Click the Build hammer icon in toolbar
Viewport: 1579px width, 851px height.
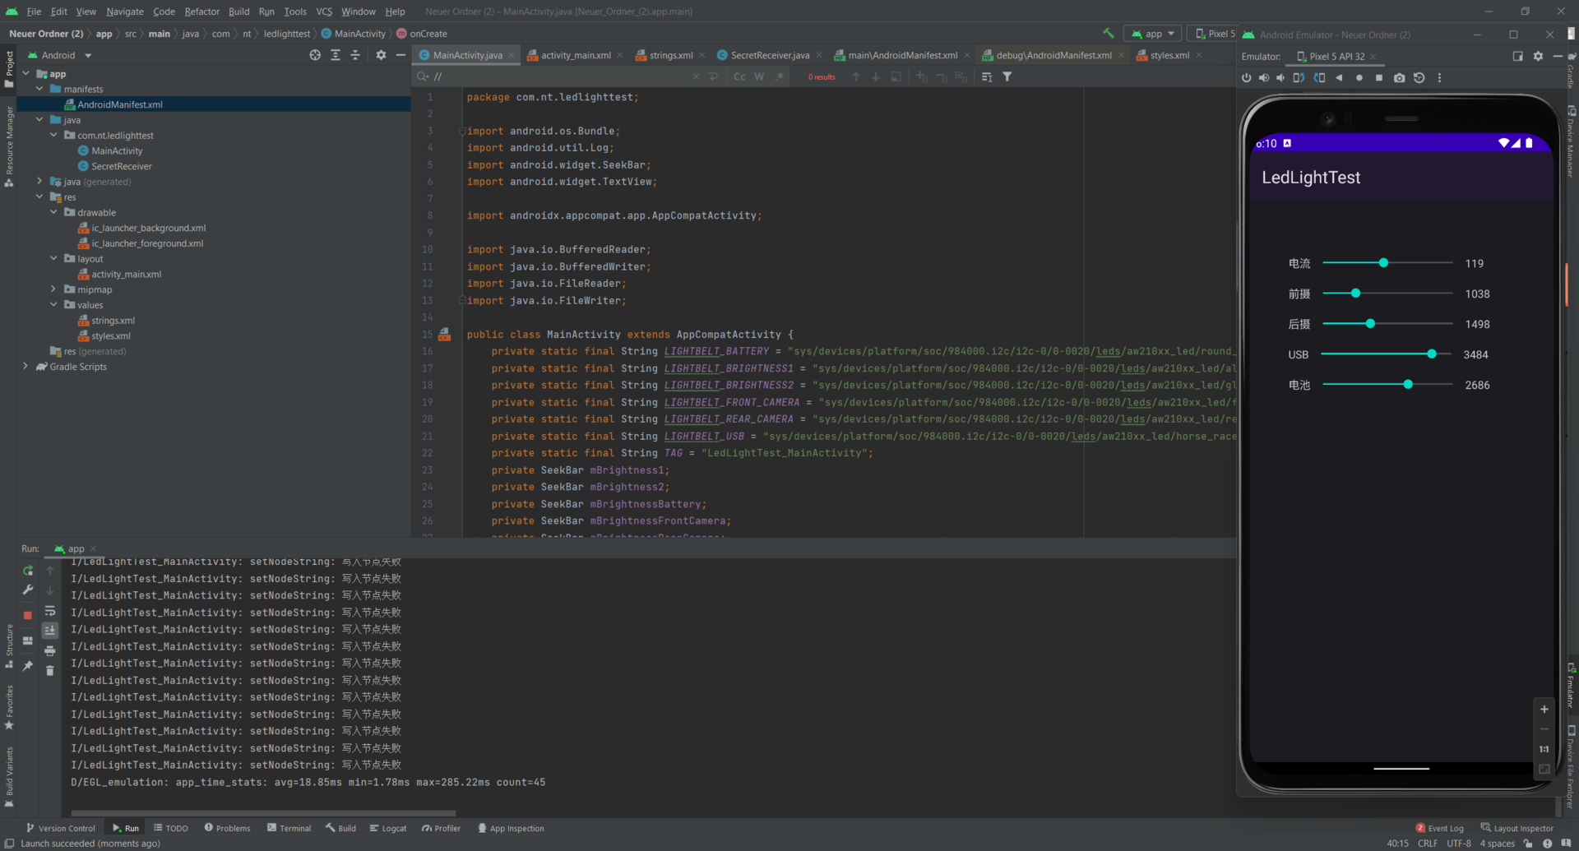tap(1109, 34)
